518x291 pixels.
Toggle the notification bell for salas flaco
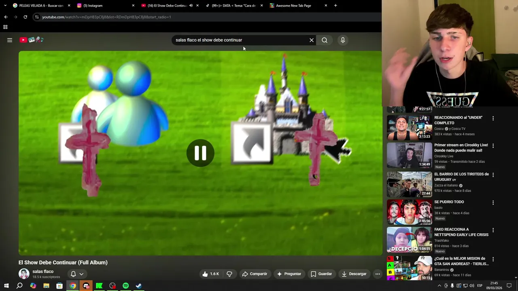[x=77, y=274]
